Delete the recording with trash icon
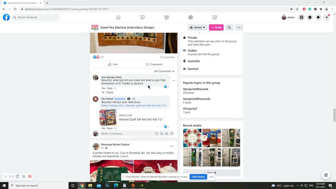 coord(17,176)
